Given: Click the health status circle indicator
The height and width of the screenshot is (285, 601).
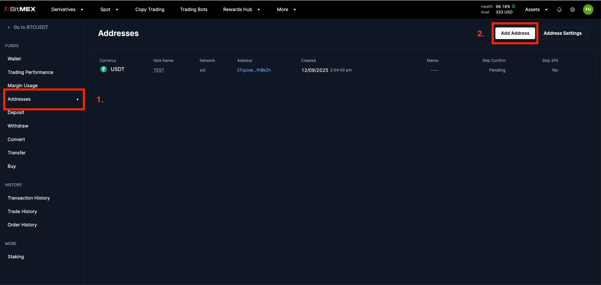Looking at the screenshot, I should [514, 6].
